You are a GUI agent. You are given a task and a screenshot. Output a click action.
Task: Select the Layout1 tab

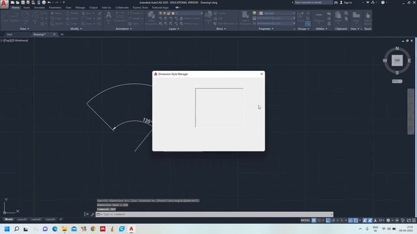tap(22, 220)
